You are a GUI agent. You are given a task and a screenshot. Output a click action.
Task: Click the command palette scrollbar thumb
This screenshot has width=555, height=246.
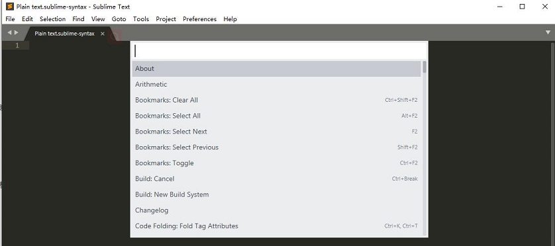coord(425,67)
